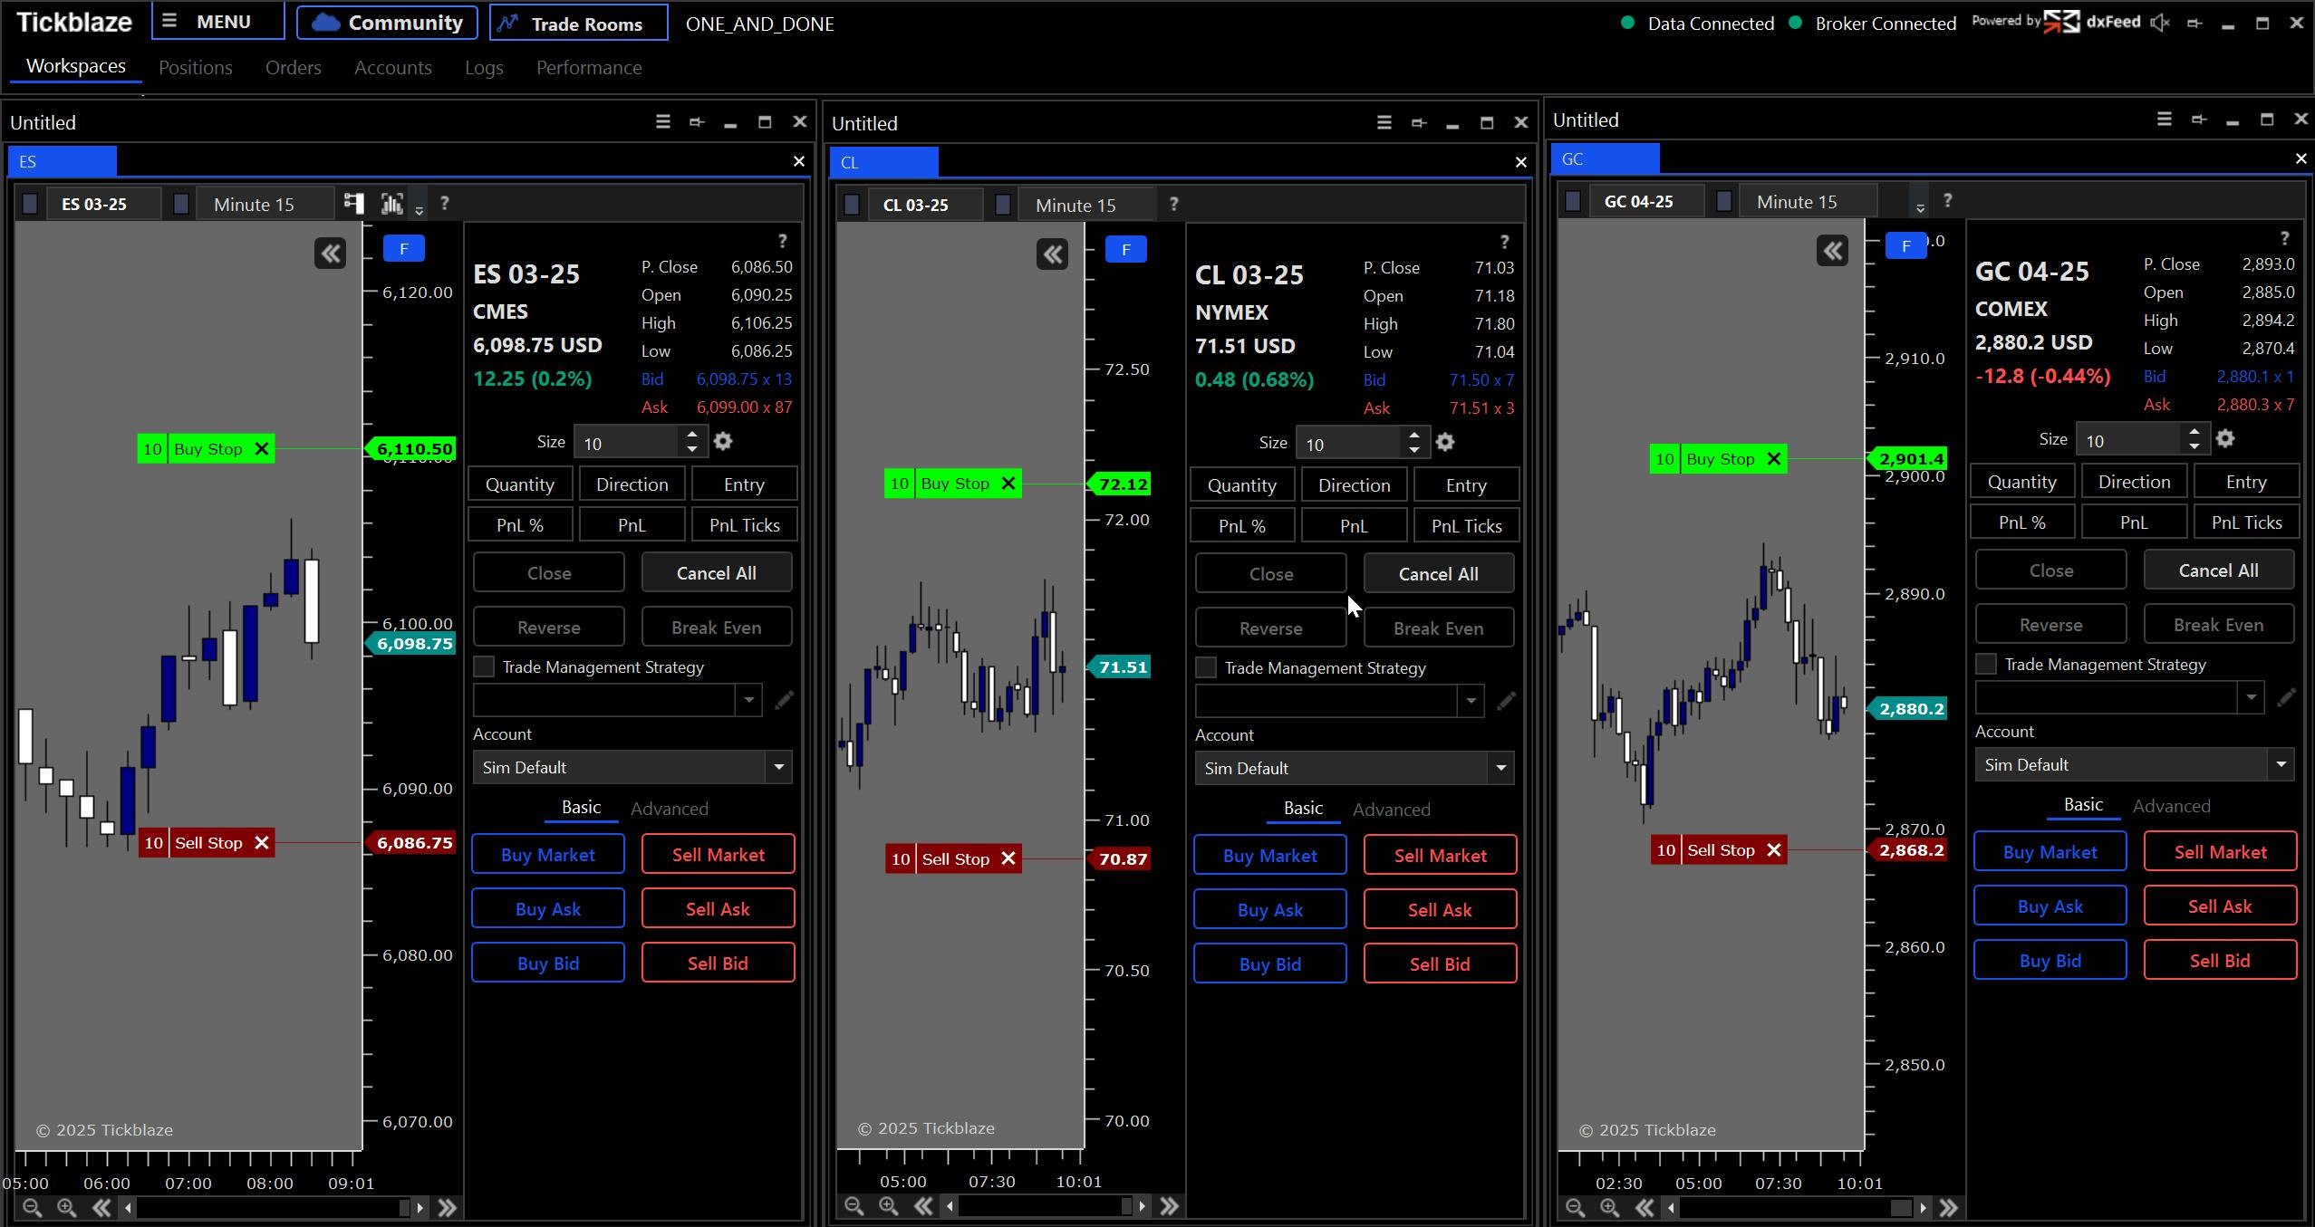Cancel the GC Sell Stop order
This screenshot has width=2315, height=1227.
[x=1774, y=850]
